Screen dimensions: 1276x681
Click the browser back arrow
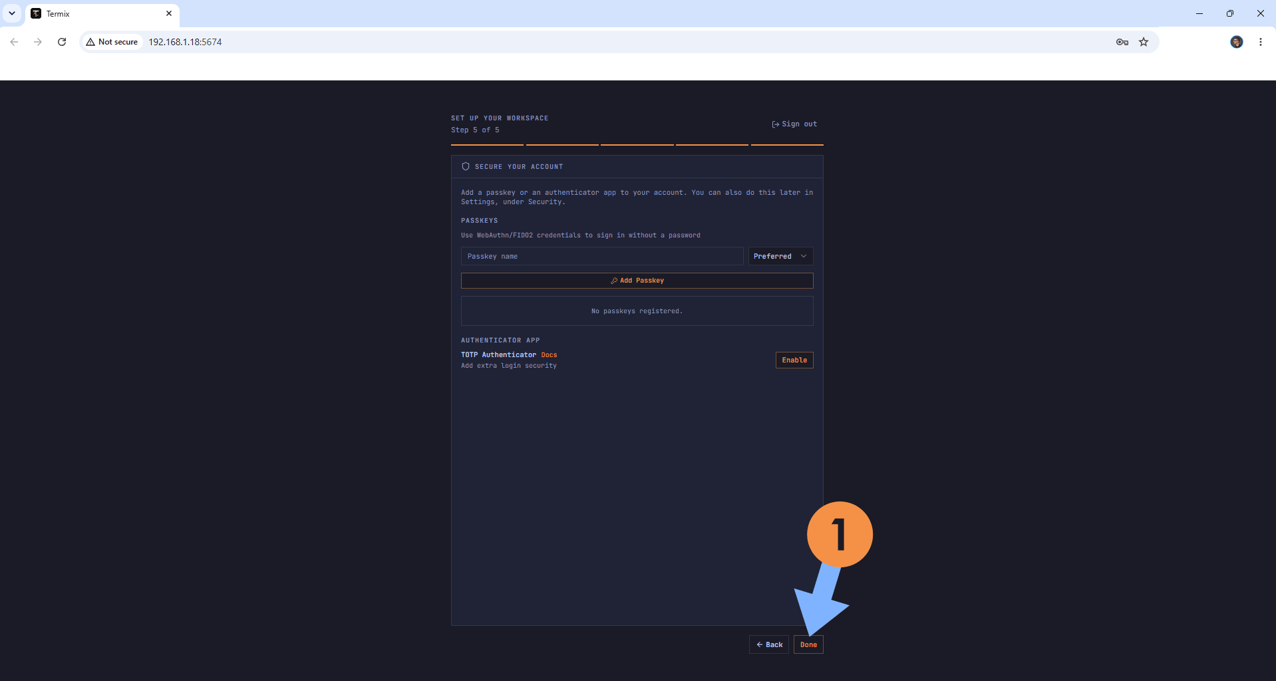click(x=14, y=42)
